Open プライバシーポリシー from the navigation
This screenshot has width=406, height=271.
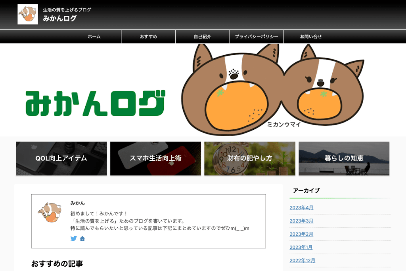[257, 37]
